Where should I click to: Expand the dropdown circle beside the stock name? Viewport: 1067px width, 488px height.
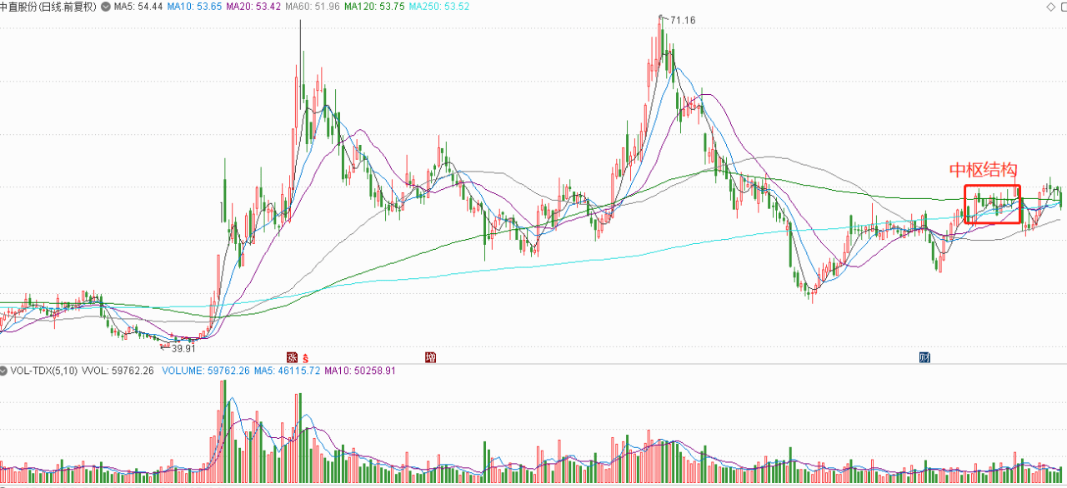[105, 7]
